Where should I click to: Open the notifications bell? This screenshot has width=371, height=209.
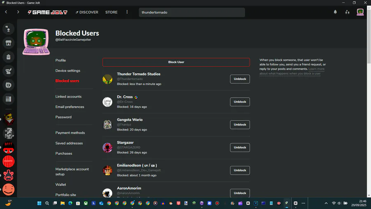click(335, 12)
